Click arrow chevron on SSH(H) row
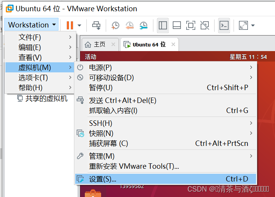275x197 pixels. (251, 123)
